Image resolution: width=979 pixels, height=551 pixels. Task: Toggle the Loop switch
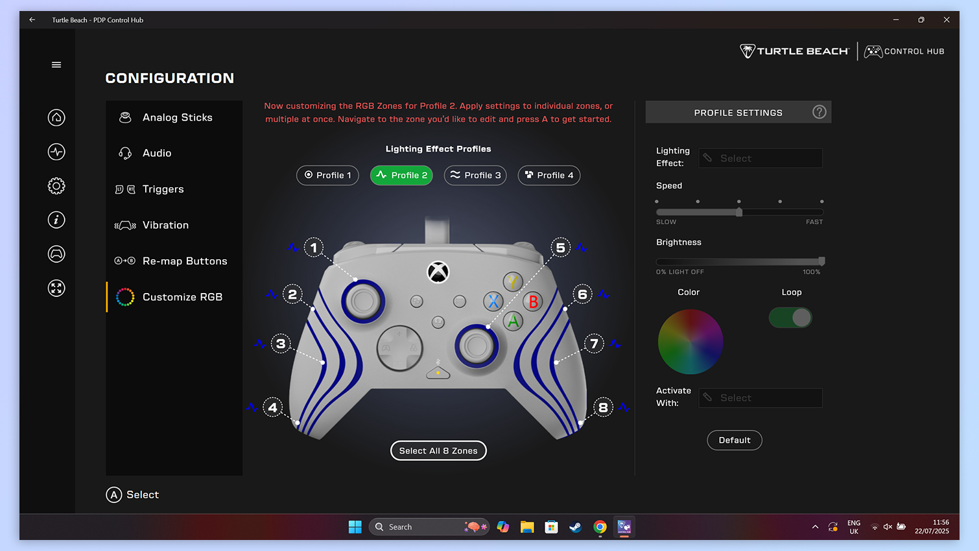pos(790,318)
